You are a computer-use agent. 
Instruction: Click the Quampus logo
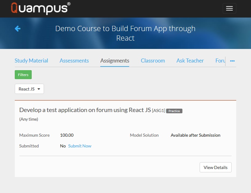tap(41, 8)
